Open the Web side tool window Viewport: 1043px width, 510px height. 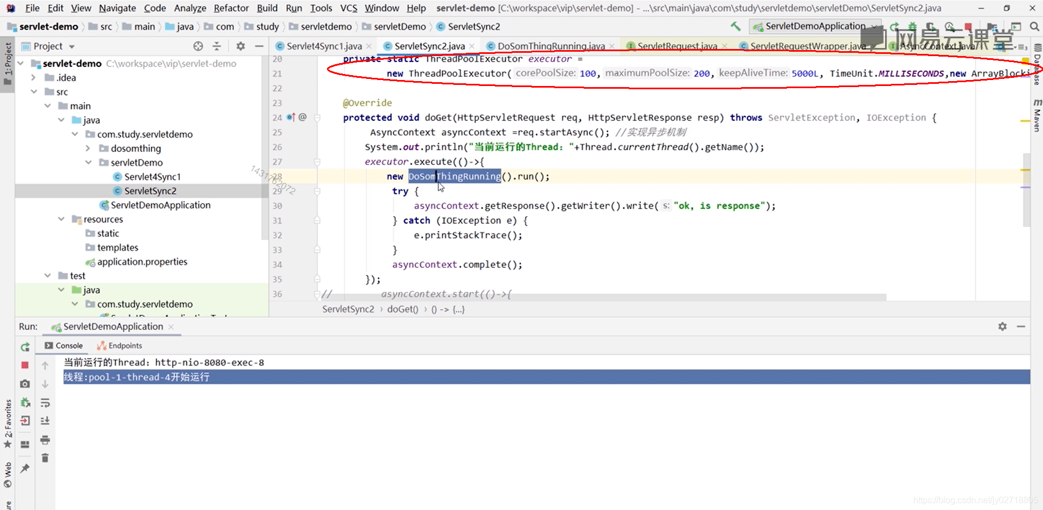click(x=8, y=475)
